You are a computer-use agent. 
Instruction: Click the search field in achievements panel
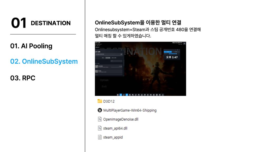[116, 61]
